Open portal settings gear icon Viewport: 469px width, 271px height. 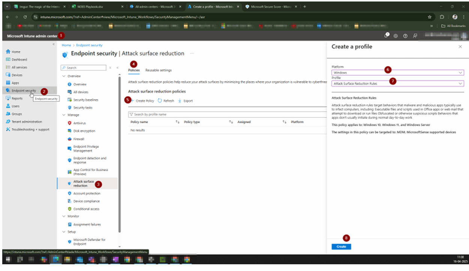click(x=396, y=36)
